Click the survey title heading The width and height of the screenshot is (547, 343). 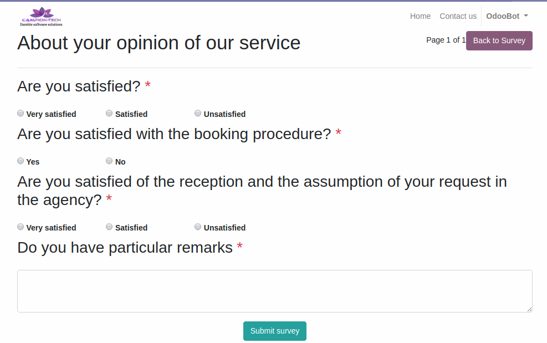click(159, 43)
